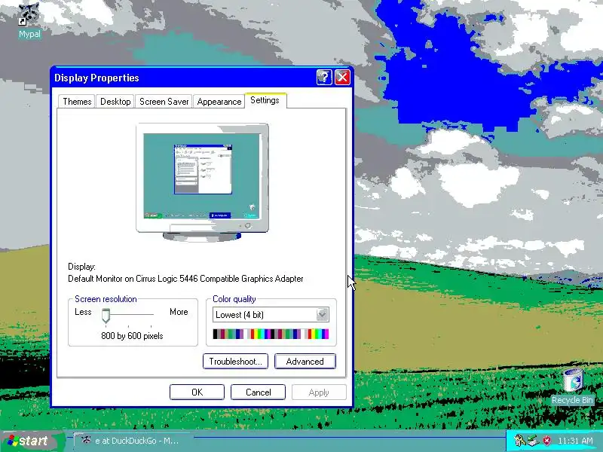This screenshot has width=603, height=452.
Task: Open the Screen Saver tab
Action: pos(164,102)
